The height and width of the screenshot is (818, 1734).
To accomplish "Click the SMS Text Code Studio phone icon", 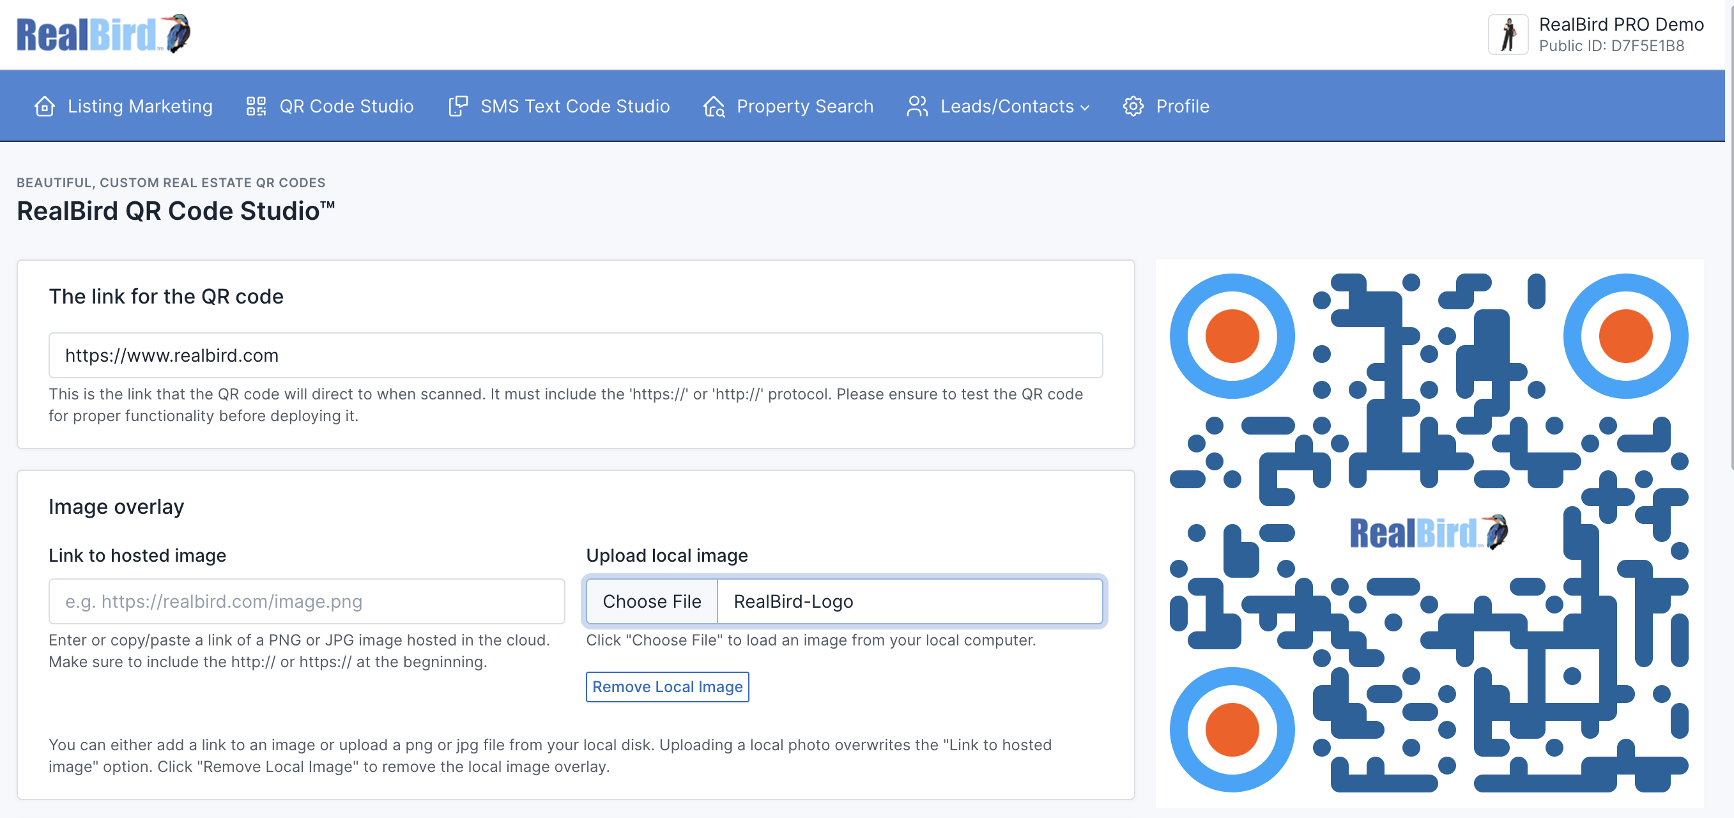I will (x=457, y=106).
